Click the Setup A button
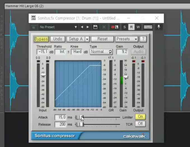The image size is (190, 147). tap(76, 39)
